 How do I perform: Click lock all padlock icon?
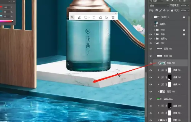[172, 11]
